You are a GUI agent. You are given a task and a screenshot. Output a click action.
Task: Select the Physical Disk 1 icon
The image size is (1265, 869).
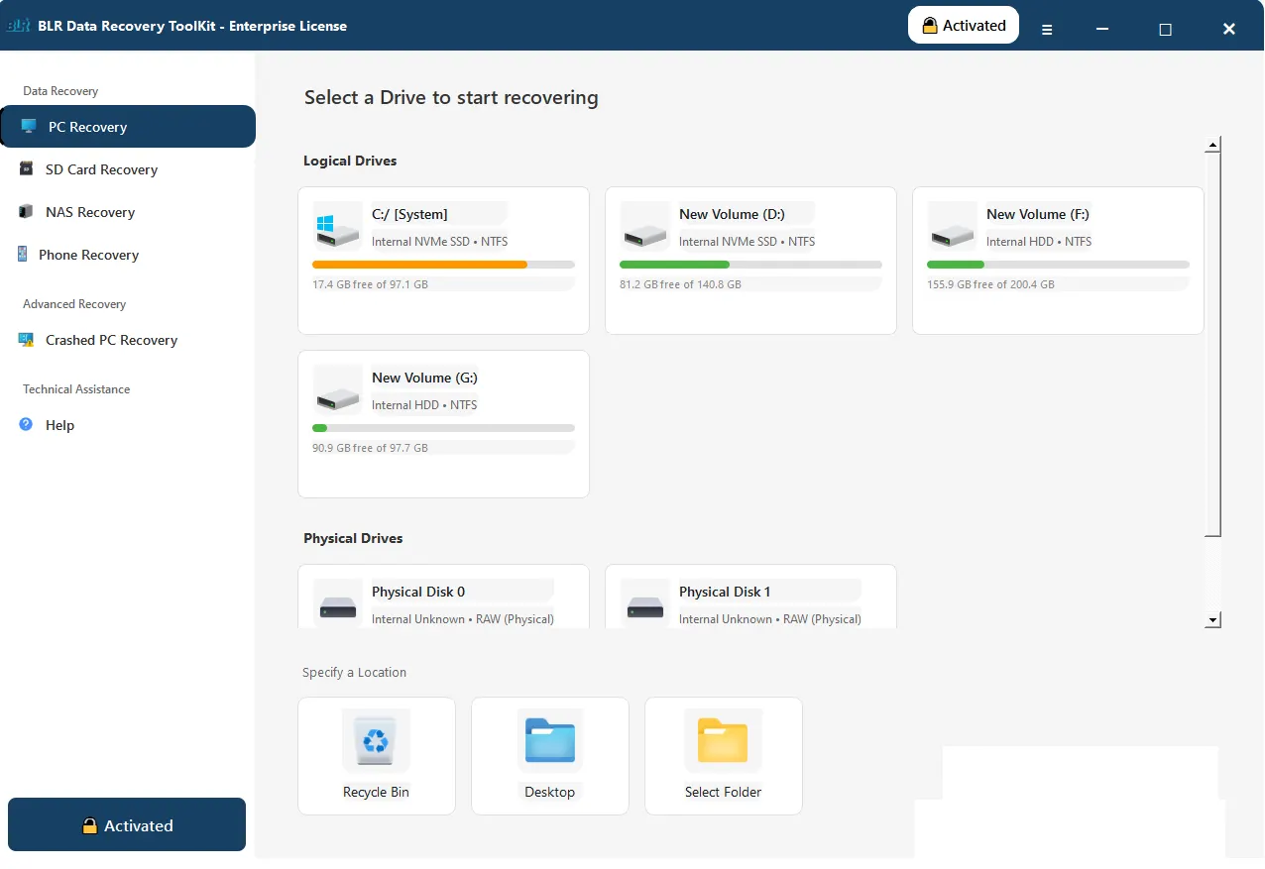click(x=645, y=604)
